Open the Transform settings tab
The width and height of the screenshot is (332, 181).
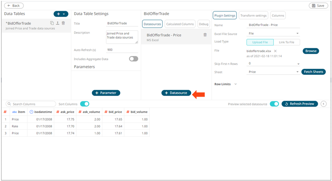tap(253, 16)
